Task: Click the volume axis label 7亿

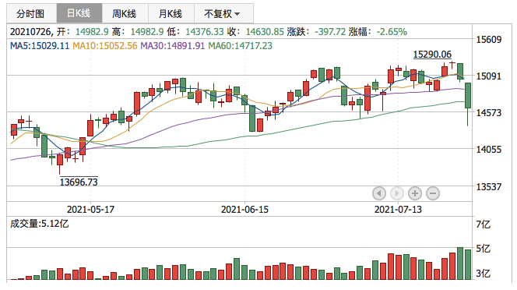Action: pos(484,225)
